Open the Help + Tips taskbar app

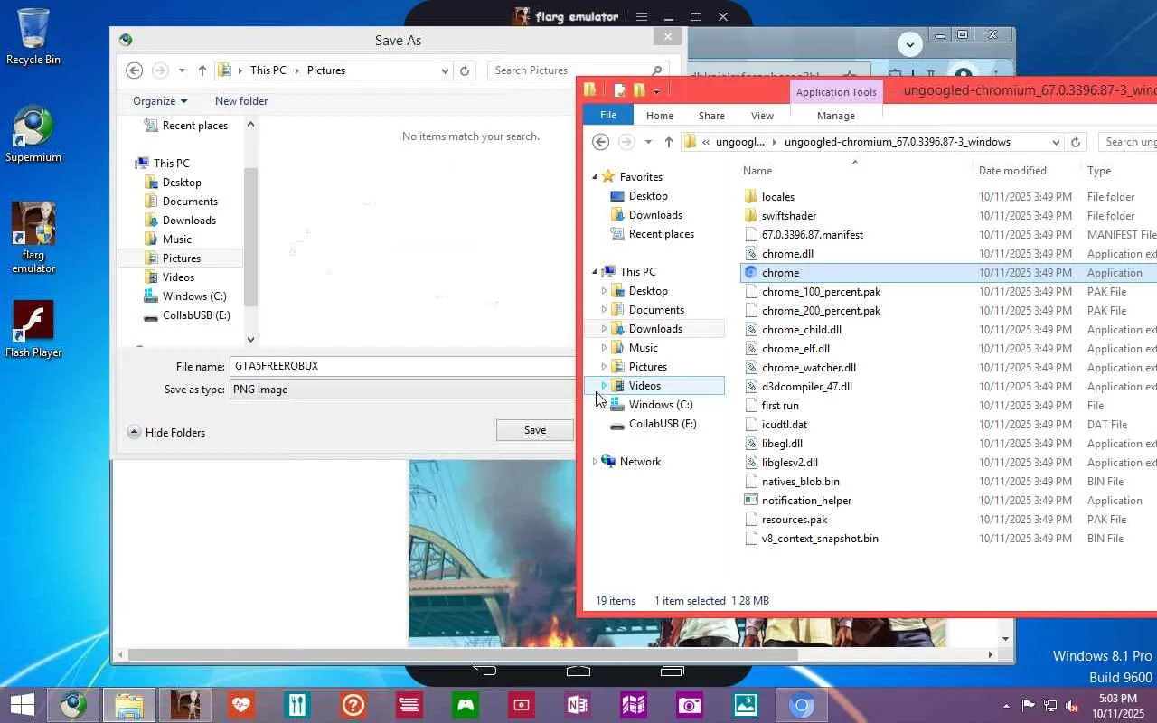pos(353,705)
